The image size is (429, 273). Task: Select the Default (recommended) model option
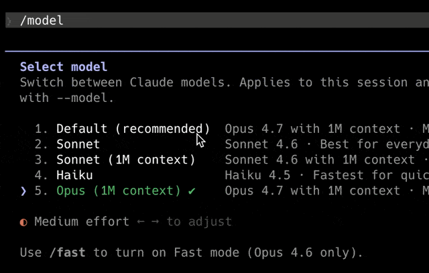(133, 128)
